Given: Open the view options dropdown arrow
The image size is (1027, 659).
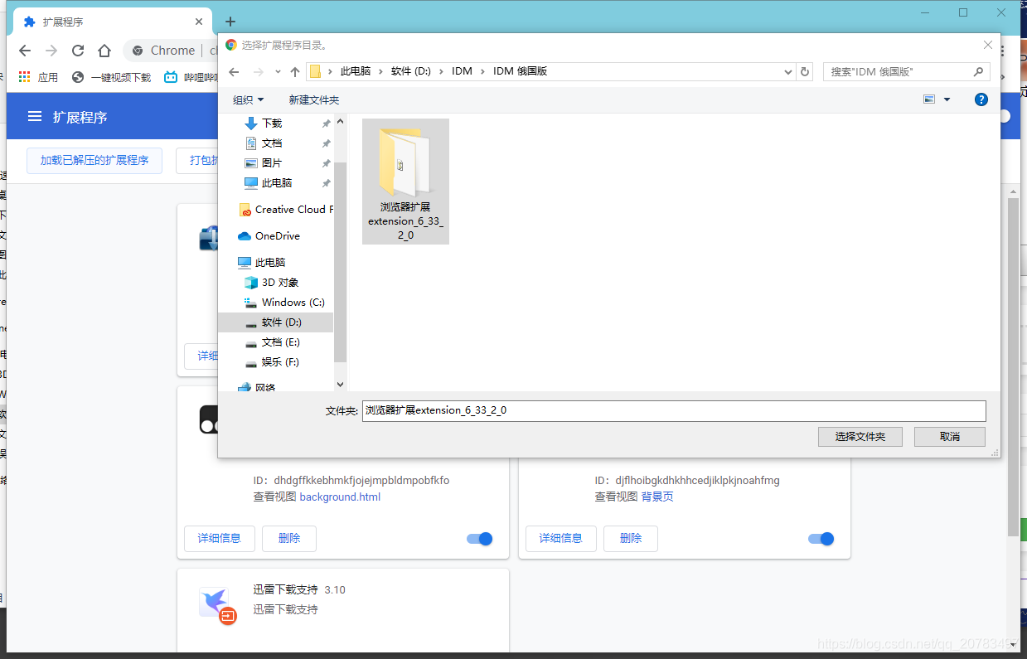Looking at the screenshot, I should 947,99.
